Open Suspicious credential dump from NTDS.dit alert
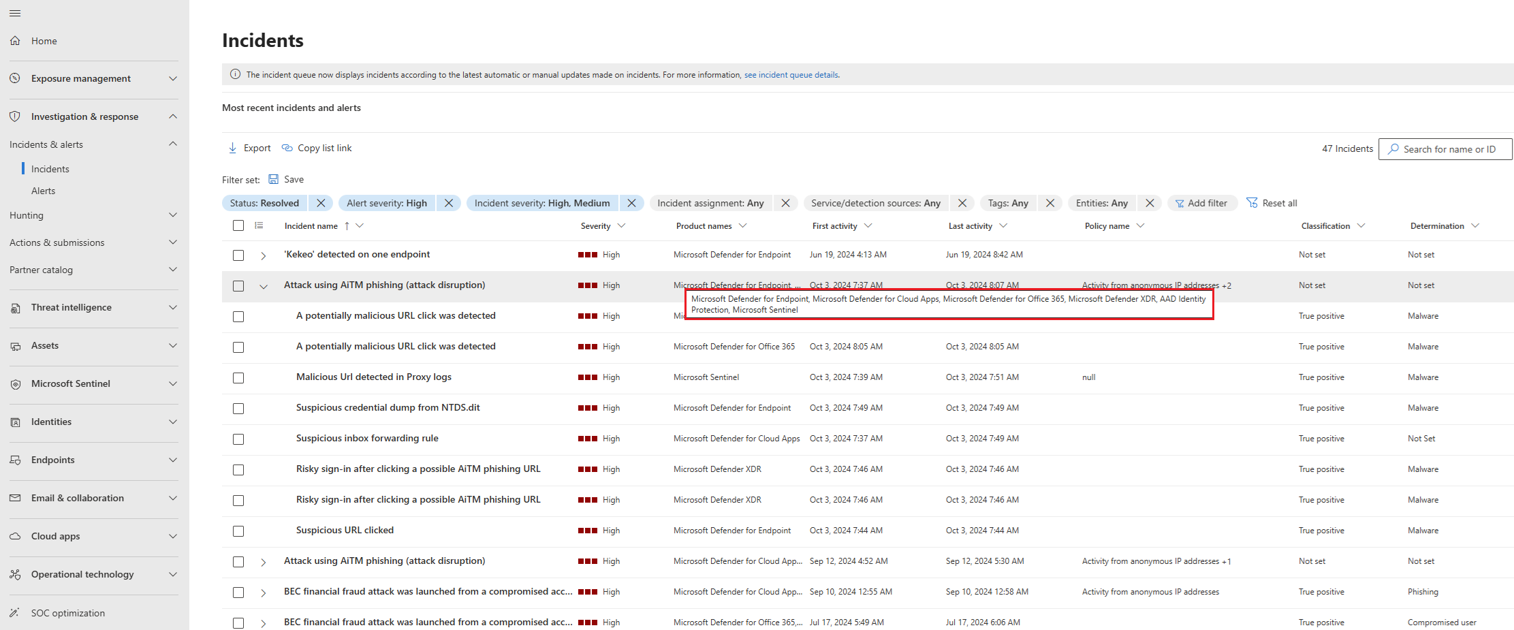This screenshot has height=630, width=1514. pyautogui.click(x=388, y=407)
